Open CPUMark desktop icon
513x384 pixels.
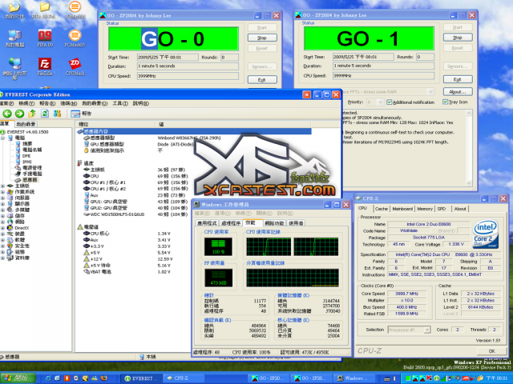tap(75, 66)
